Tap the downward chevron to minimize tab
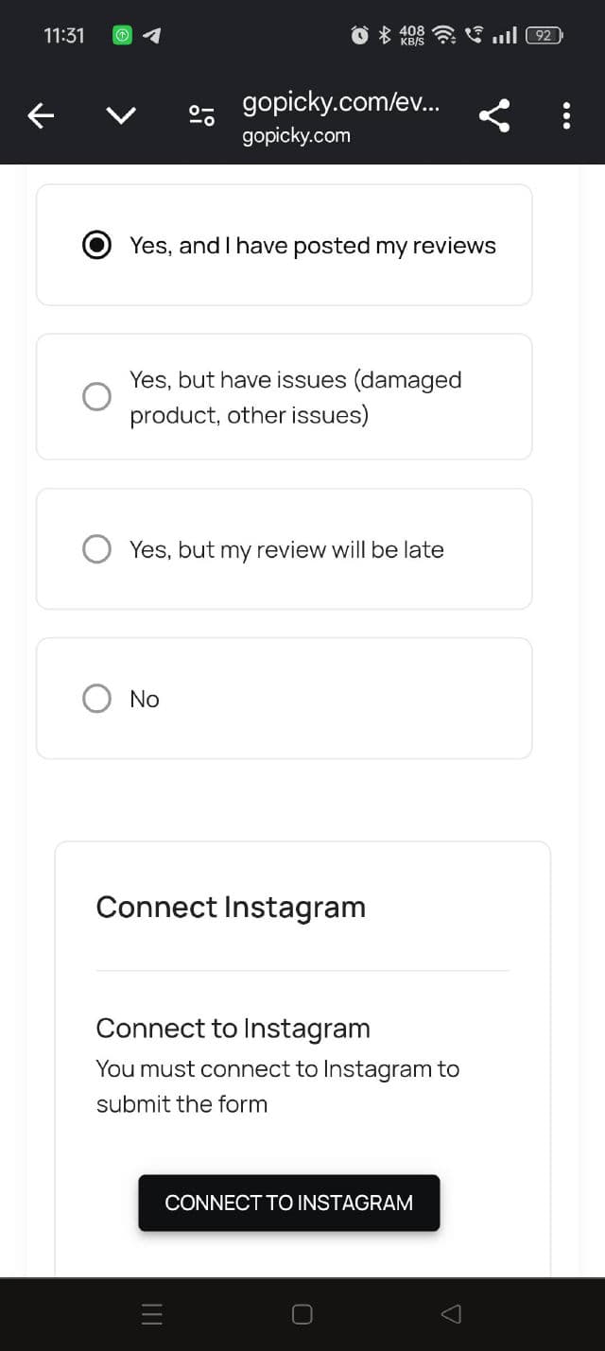 point(120,116)
